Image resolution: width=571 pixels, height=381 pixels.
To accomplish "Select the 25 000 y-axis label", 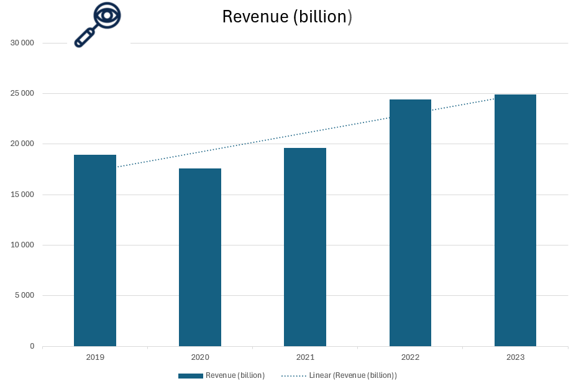I will (x=22, y=93).
